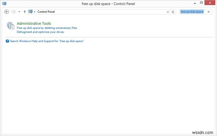This screenshot has width=217, height=136.
Task: Click the Control Panel icon in address bar
Action: pyautogui.click(x=31, y=12)
